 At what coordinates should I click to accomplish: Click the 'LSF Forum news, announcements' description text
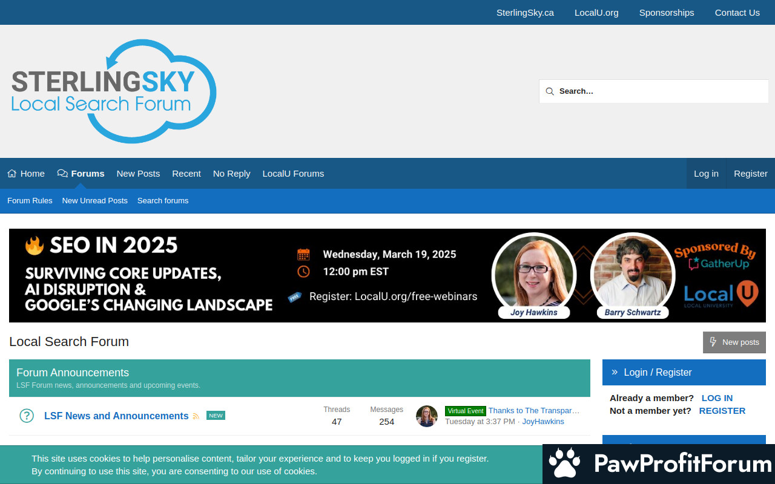[x=108, y=385]
